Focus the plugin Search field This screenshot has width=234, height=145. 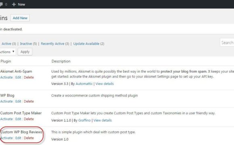coord(227,43)
